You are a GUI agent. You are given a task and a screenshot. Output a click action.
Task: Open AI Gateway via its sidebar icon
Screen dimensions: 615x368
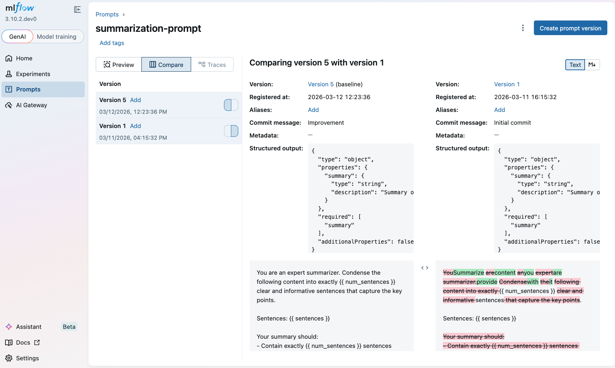[x=9, y=105]
